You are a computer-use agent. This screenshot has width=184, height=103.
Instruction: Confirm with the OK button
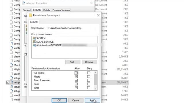coord(59,100)
